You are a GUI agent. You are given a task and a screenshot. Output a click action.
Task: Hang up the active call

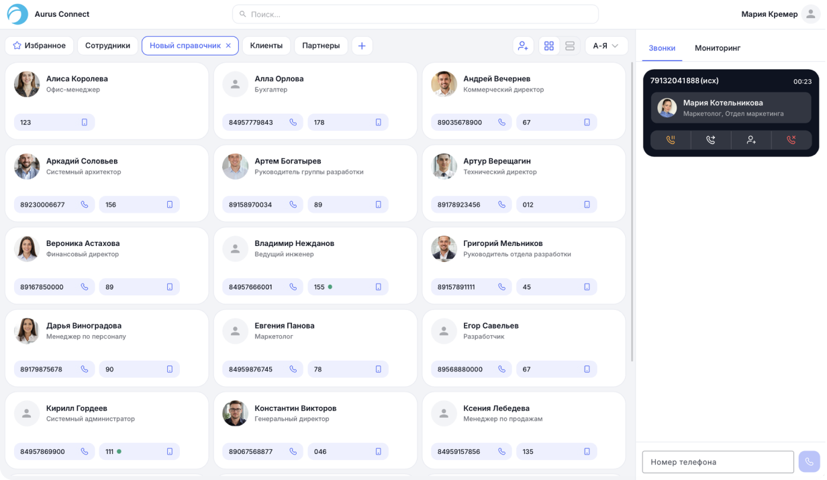pos(791,140)
